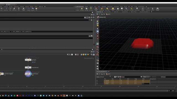Click the timeline playbar range slider
The height and width of the screenshot is (99, 177).
coord(84,91)
